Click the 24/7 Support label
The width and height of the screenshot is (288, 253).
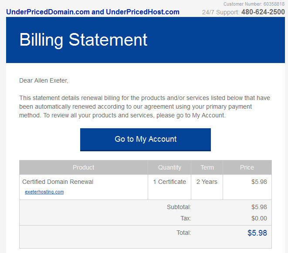pos(220,12)
